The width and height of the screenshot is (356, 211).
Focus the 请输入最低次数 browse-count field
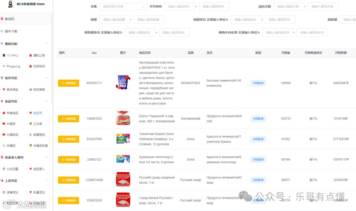289,7
